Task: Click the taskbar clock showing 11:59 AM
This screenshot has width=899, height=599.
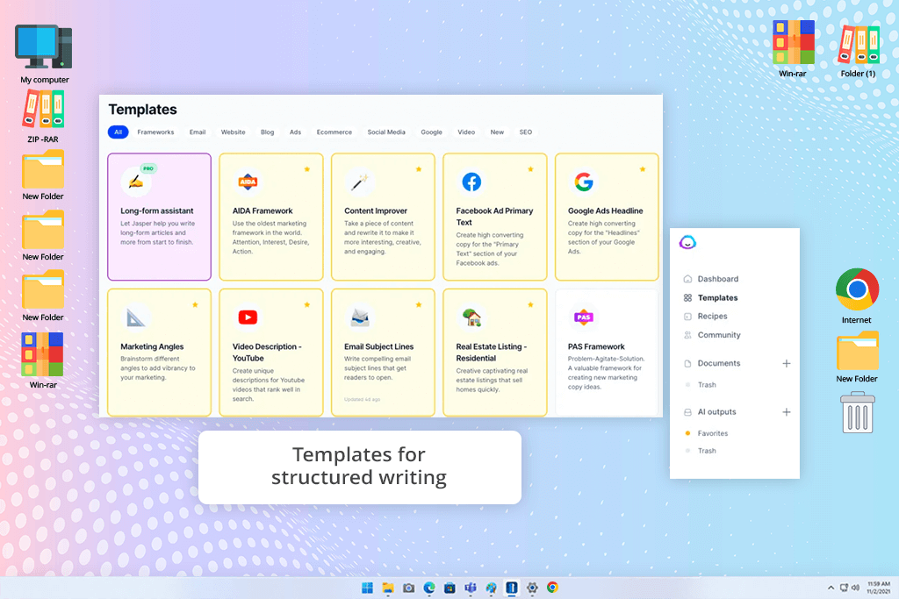Action: [878, 588]
